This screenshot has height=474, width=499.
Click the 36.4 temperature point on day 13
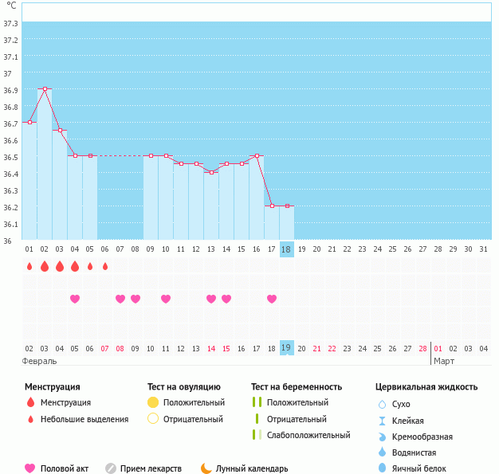pos(211,172)
